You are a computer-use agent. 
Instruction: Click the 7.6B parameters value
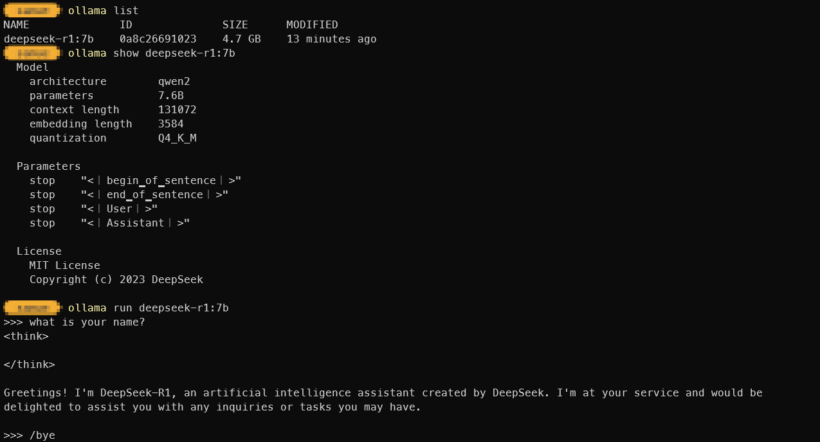click(x=170, y=95)
